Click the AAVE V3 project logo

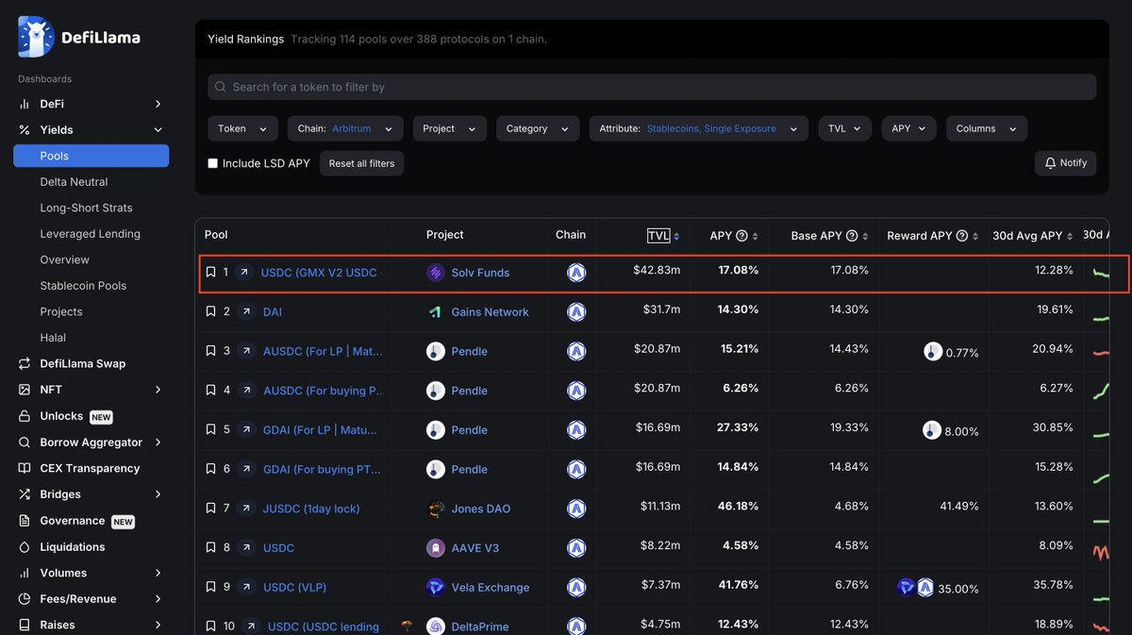click(435, 547)
